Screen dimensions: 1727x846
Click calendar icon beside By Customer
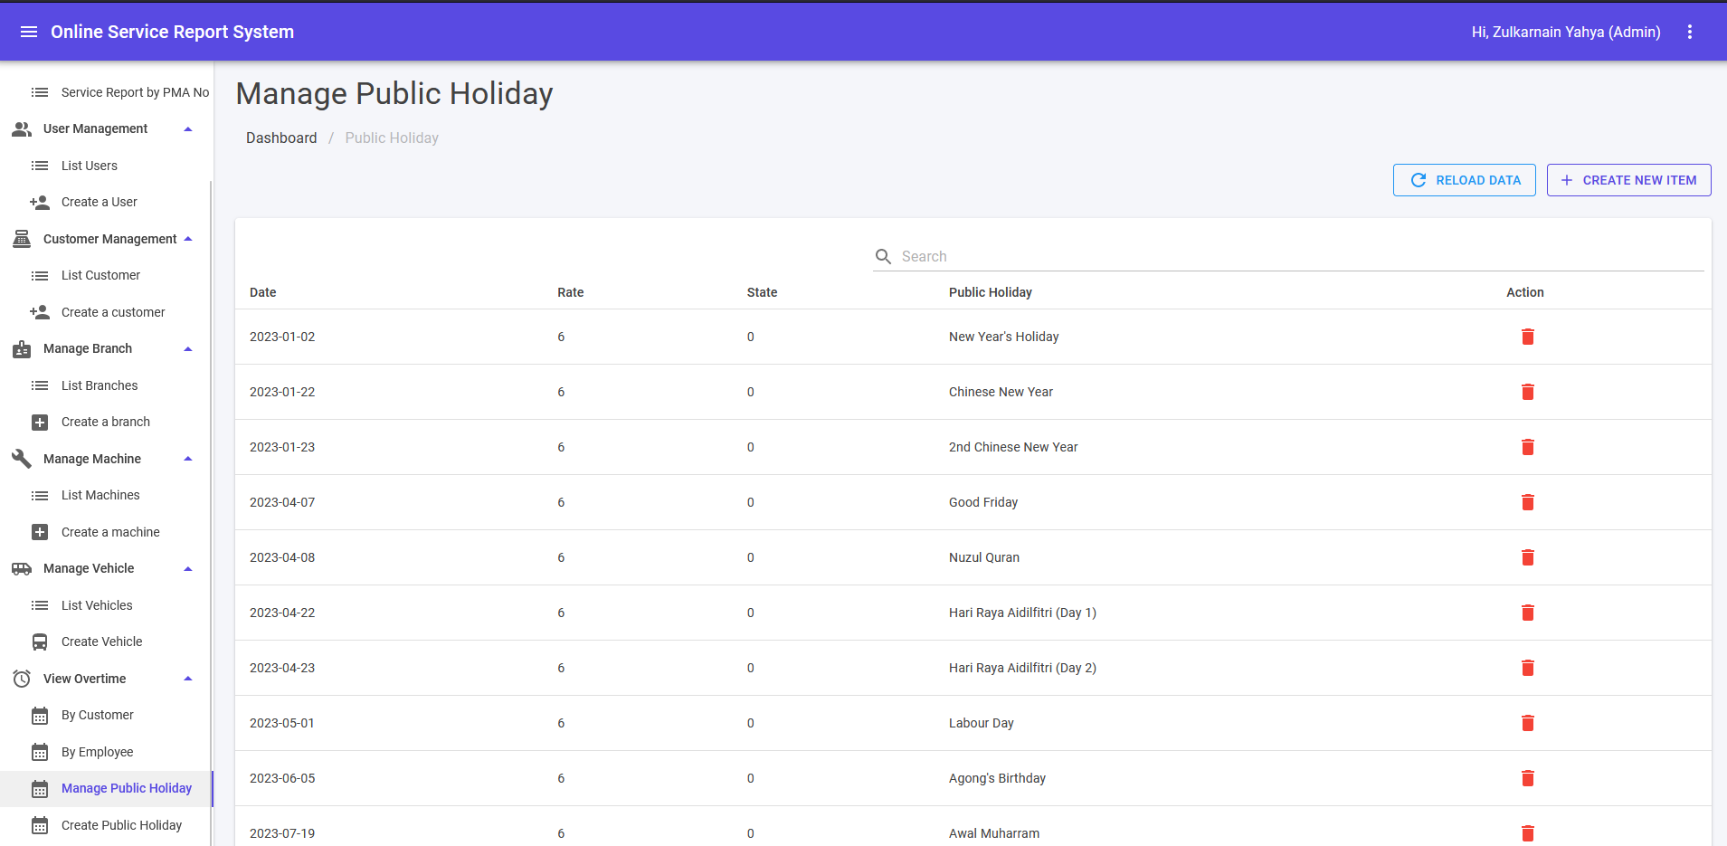pos(40,716)
